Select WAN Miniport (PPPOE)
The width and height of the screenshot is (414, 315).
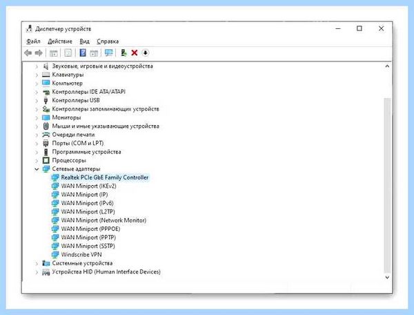[x=90, y=229]
